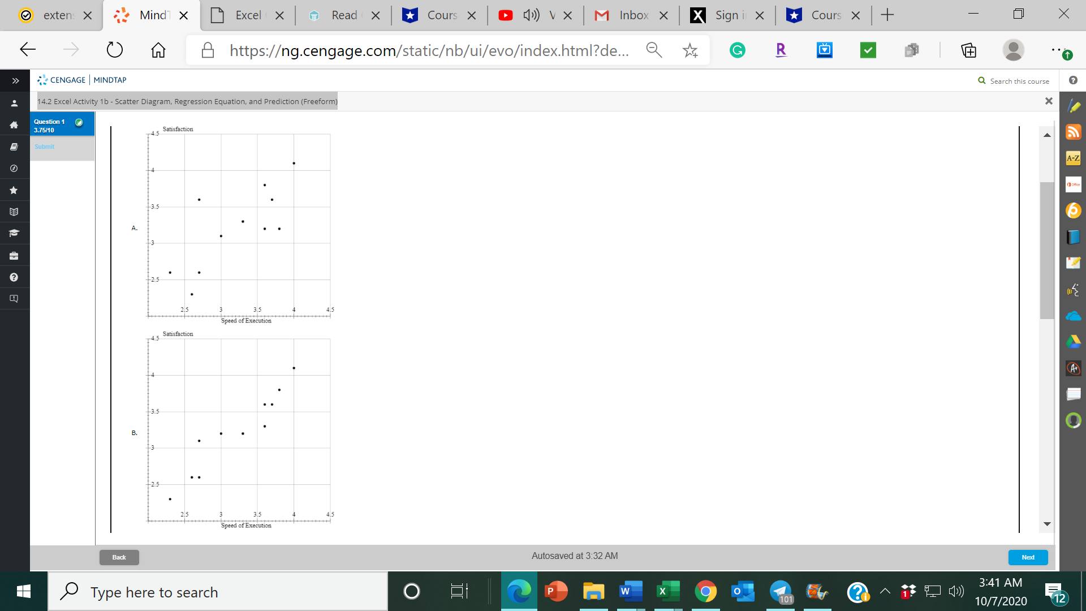
Task: Open the ReadSpeaker text-to-speech tool
Action: click(1073, 290)
